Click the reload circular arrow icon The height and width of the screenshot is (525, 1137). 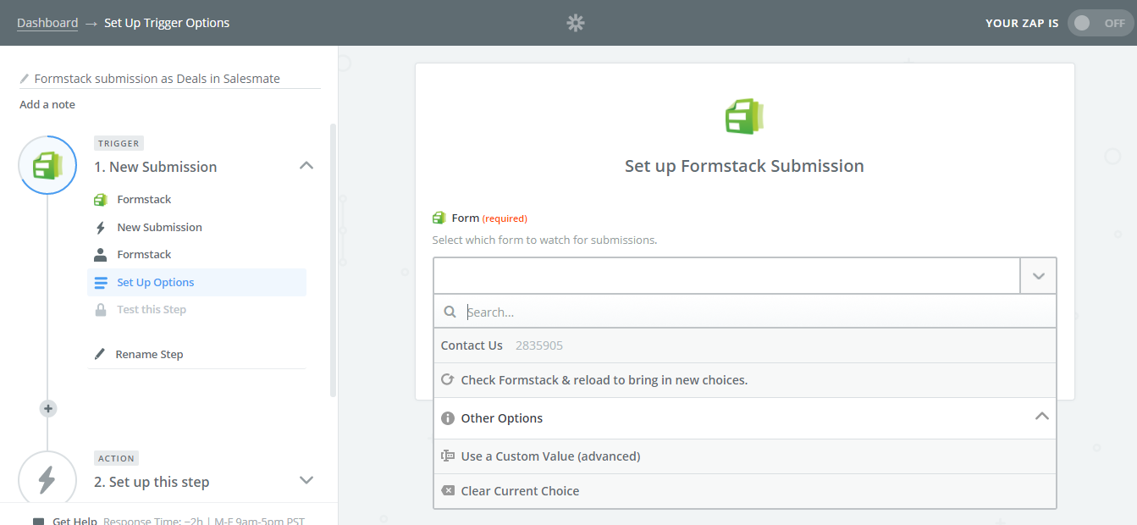448,379
